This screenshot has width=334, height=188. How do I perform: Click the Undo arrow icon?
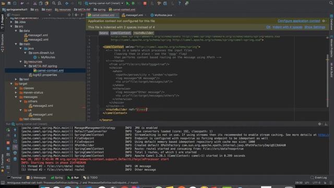point(22,3)
